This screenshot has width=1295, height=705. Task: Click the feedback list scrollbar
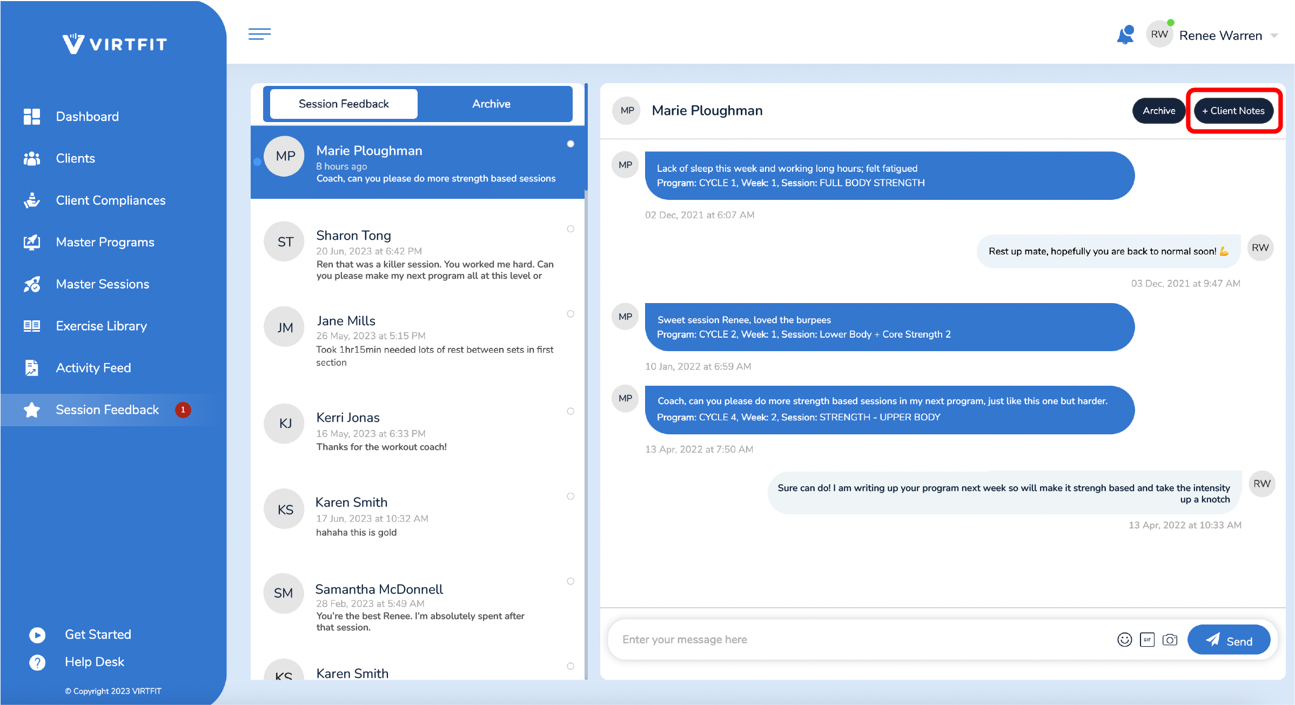coord(586,138)
